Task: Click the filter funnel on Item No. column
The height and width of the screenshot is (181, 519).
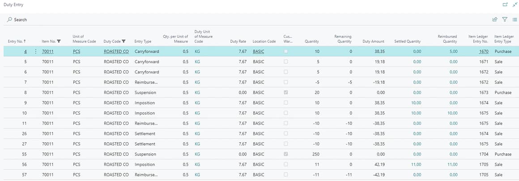Action: click(x=59, y=41)
